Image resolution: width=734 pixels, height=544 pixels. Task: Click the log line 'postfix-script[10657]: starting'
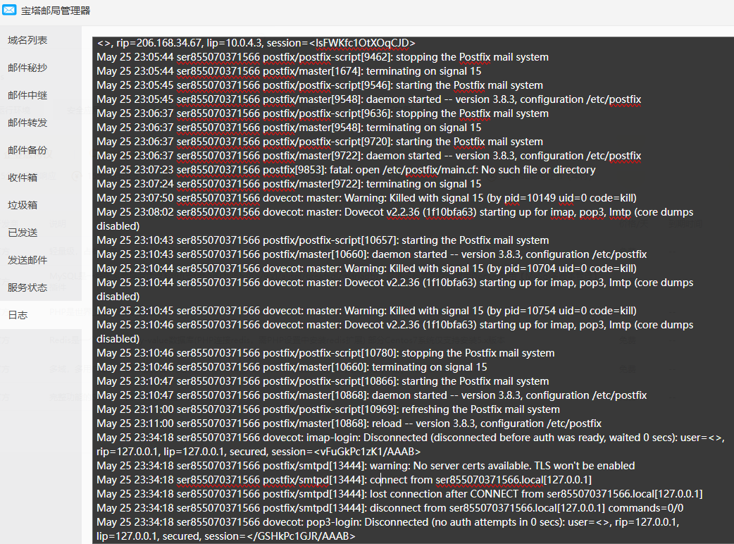point(323,240)
